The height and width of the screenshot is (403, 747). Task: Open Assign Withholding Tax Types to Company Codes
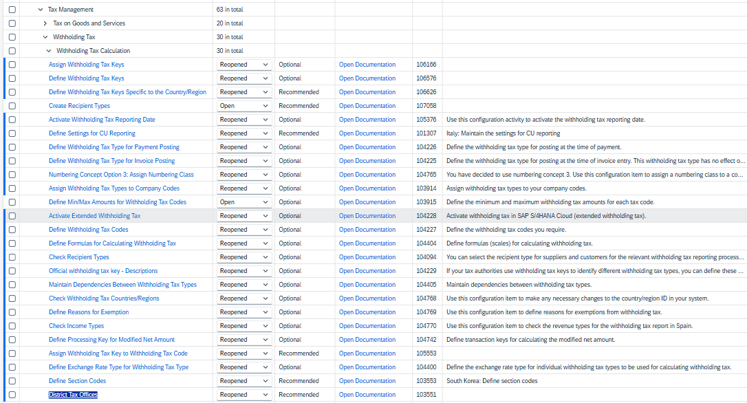tap(114, 188)
